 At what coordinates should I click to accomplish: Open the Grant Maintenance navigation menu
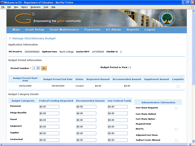point(64,30)
